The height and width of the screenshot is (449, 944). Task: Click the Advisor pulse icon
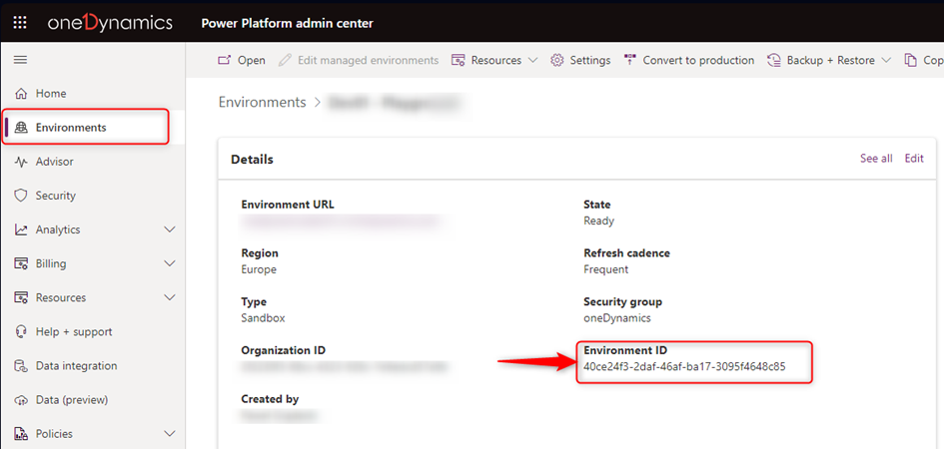click(x=21, y=162)
